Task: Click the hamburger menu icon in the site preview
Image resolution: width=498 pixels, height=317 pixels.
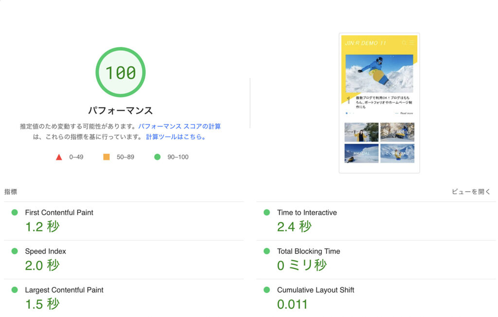Action: click(411, 43)
